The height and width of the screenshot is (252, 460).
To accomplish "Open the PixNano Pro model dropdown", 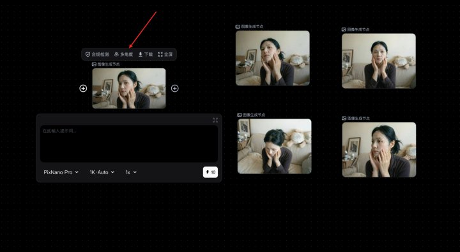I will pos(61,172).
